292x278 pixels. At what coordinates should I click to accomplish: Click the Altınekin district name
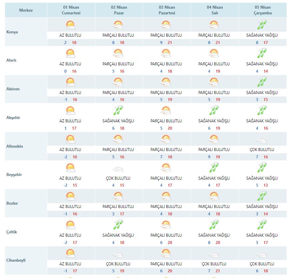pos(15,146)
